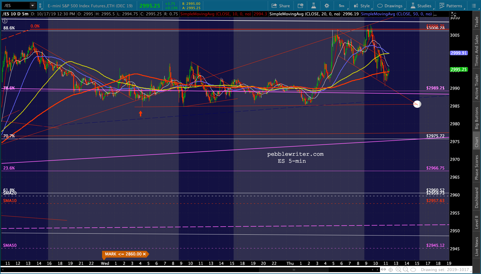Image resolution: width=481 pixels, height=274 pixels.
Task: Activate the crosshair pan tool icon
Action: [x=391, y=269]
